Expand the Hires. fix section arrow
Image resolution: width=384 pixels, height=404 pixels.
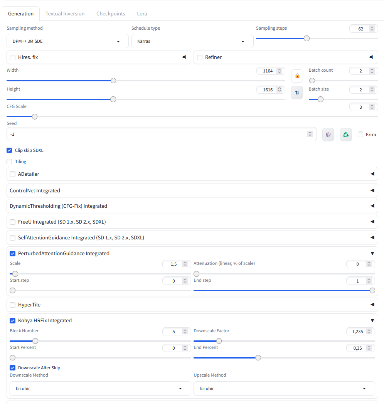tap(184, 57)
